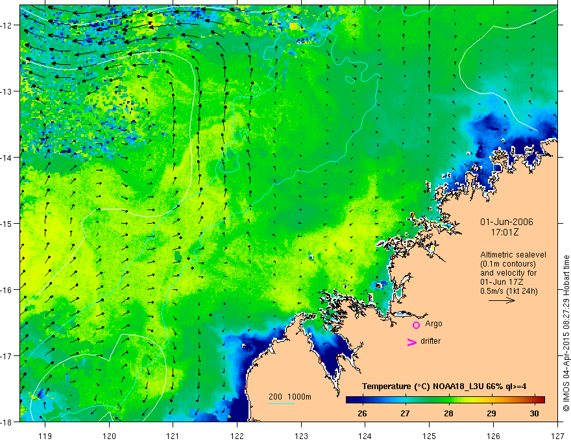Click longitude axis label '121'
571x441 pixels.
pyautogui.click(x=173, y=436)
